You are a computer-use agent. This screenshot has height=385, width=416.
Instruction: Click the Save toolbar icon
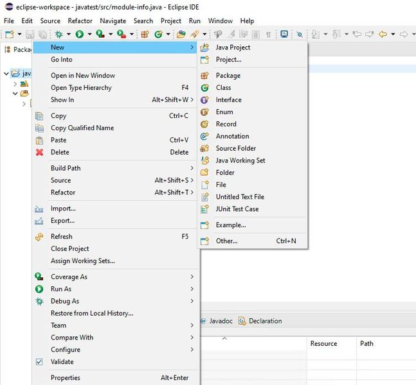[x=30, y=34]
